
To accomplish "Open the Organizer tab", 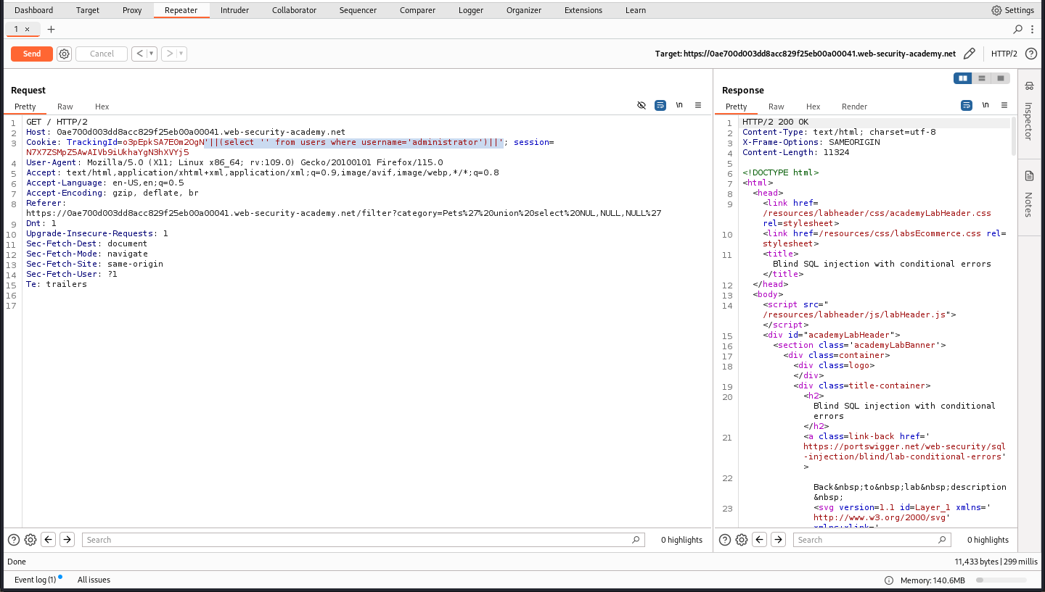I will (524, 10).
